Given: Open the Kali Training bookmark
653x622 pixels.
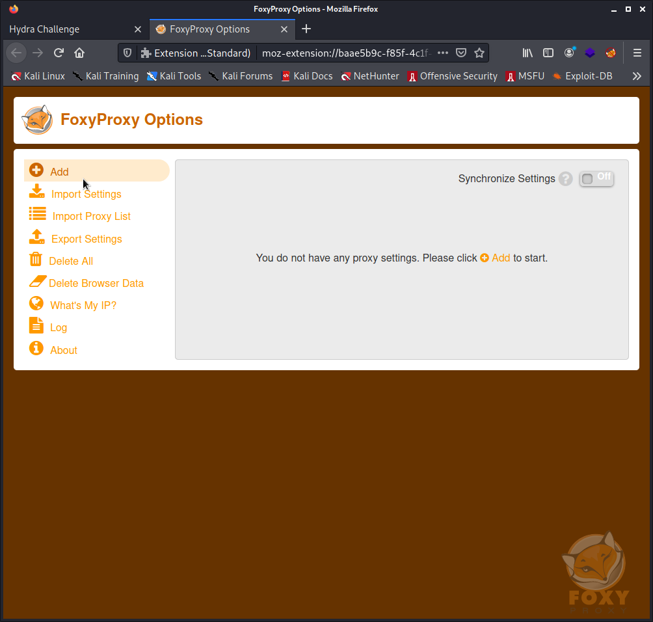Looking at the screenshot, I should click(x=106, y=76).
